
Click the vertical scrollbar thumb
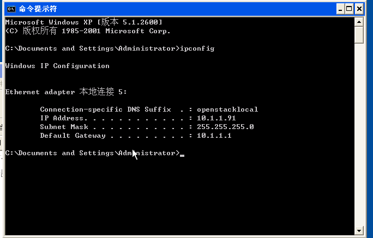[x=359, y=35]
